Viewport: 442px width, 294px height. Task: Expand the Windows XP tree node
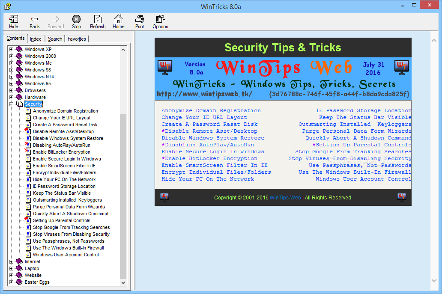point(11,49)
